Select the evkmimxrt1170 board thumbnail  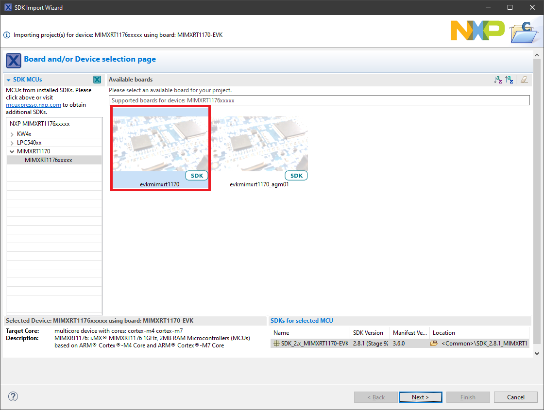[x=160, y=146]
